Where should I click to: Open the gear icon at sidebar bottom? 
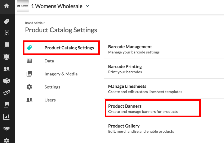point(7,140)
